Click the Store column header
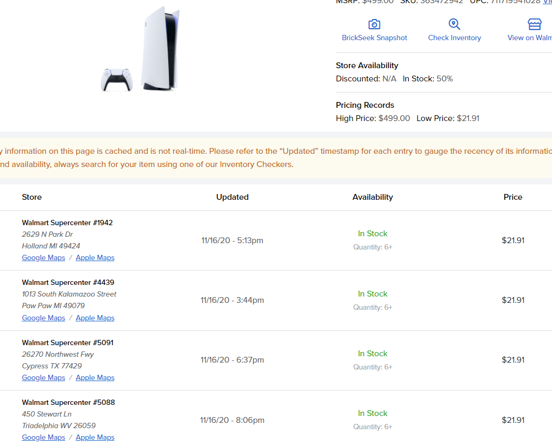552x444 pixels. coord(32,197)
